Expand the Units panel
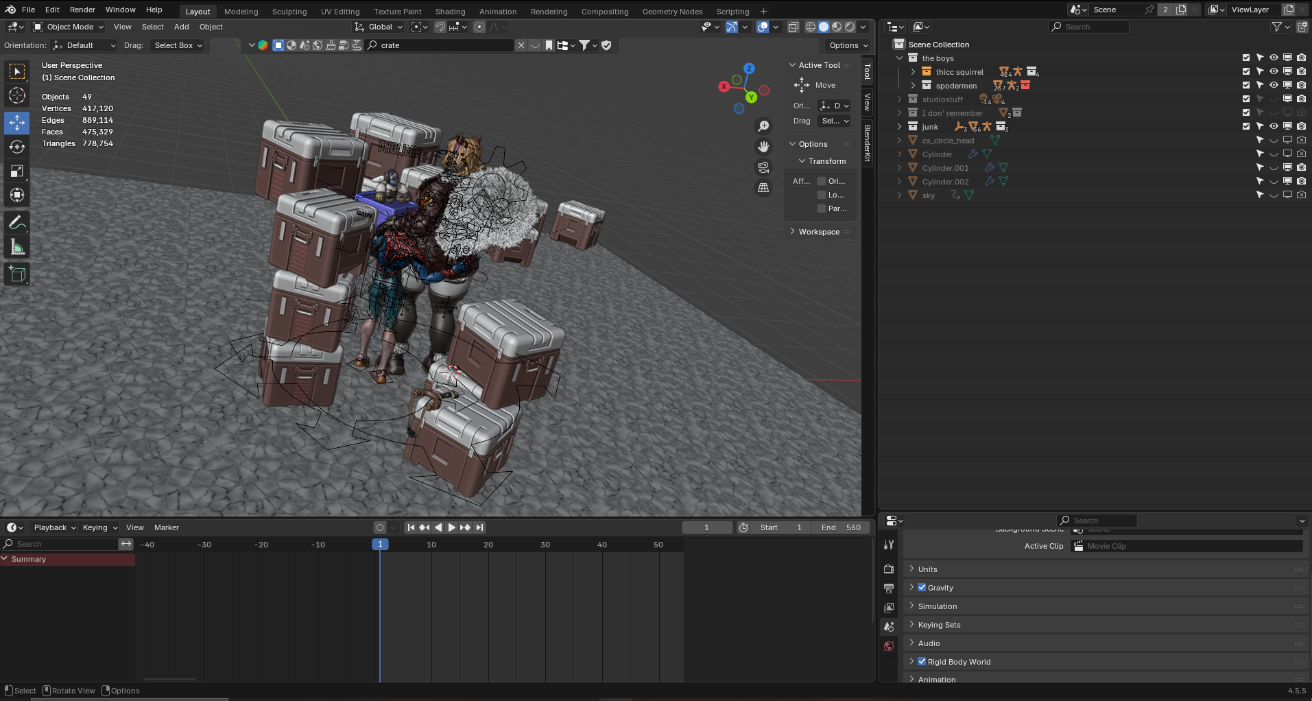Screen dimensions: 1312x701 1106,569
